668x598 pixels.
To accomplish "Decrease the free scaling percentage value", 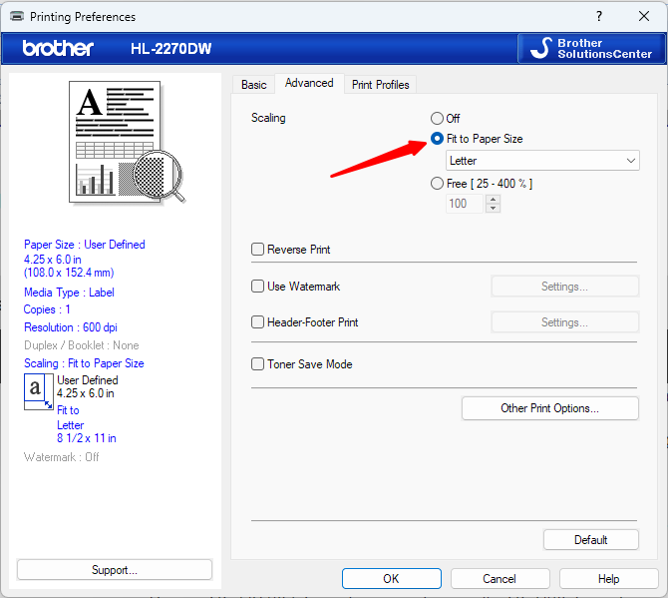I will pyautogui.click(x=493, y=208).
